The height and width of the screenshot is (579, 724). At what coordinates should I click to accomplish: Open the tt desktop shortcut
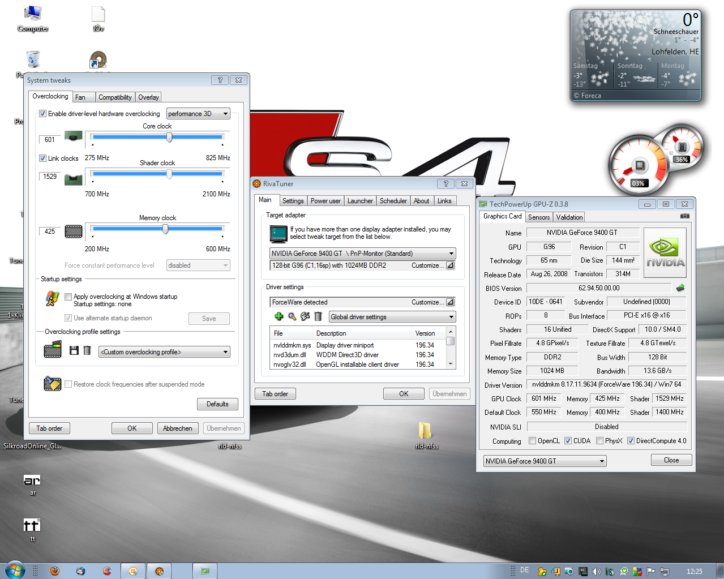point(32,530)
